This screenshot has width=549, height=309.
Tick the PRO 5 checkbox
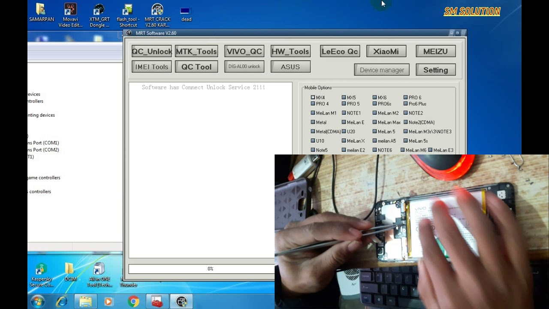[344, 104]
